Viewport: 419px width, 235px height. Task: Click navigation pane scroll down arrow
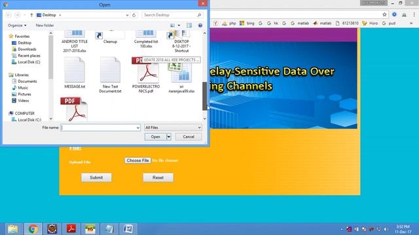pyautogui.click(x=51, y=119)
